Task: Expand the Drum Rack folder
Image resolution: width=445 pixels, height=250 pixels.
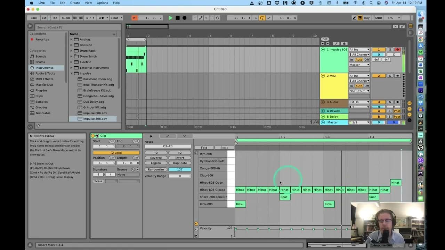Action: (71, 51)
